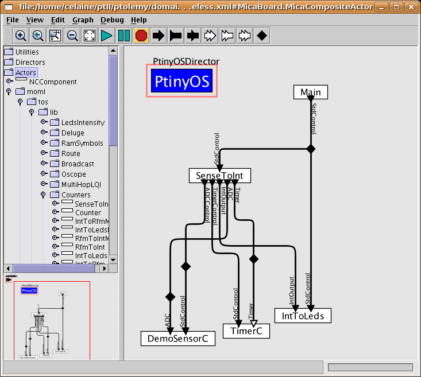Click the tree scrollbar up arrow

click(113, 50)
